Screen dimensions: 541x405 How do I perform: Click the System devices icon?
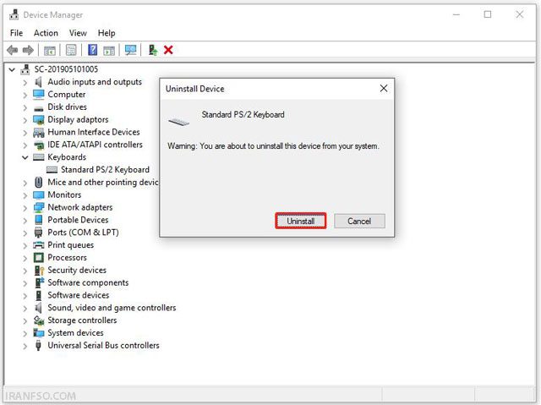[x=39, y=333]
